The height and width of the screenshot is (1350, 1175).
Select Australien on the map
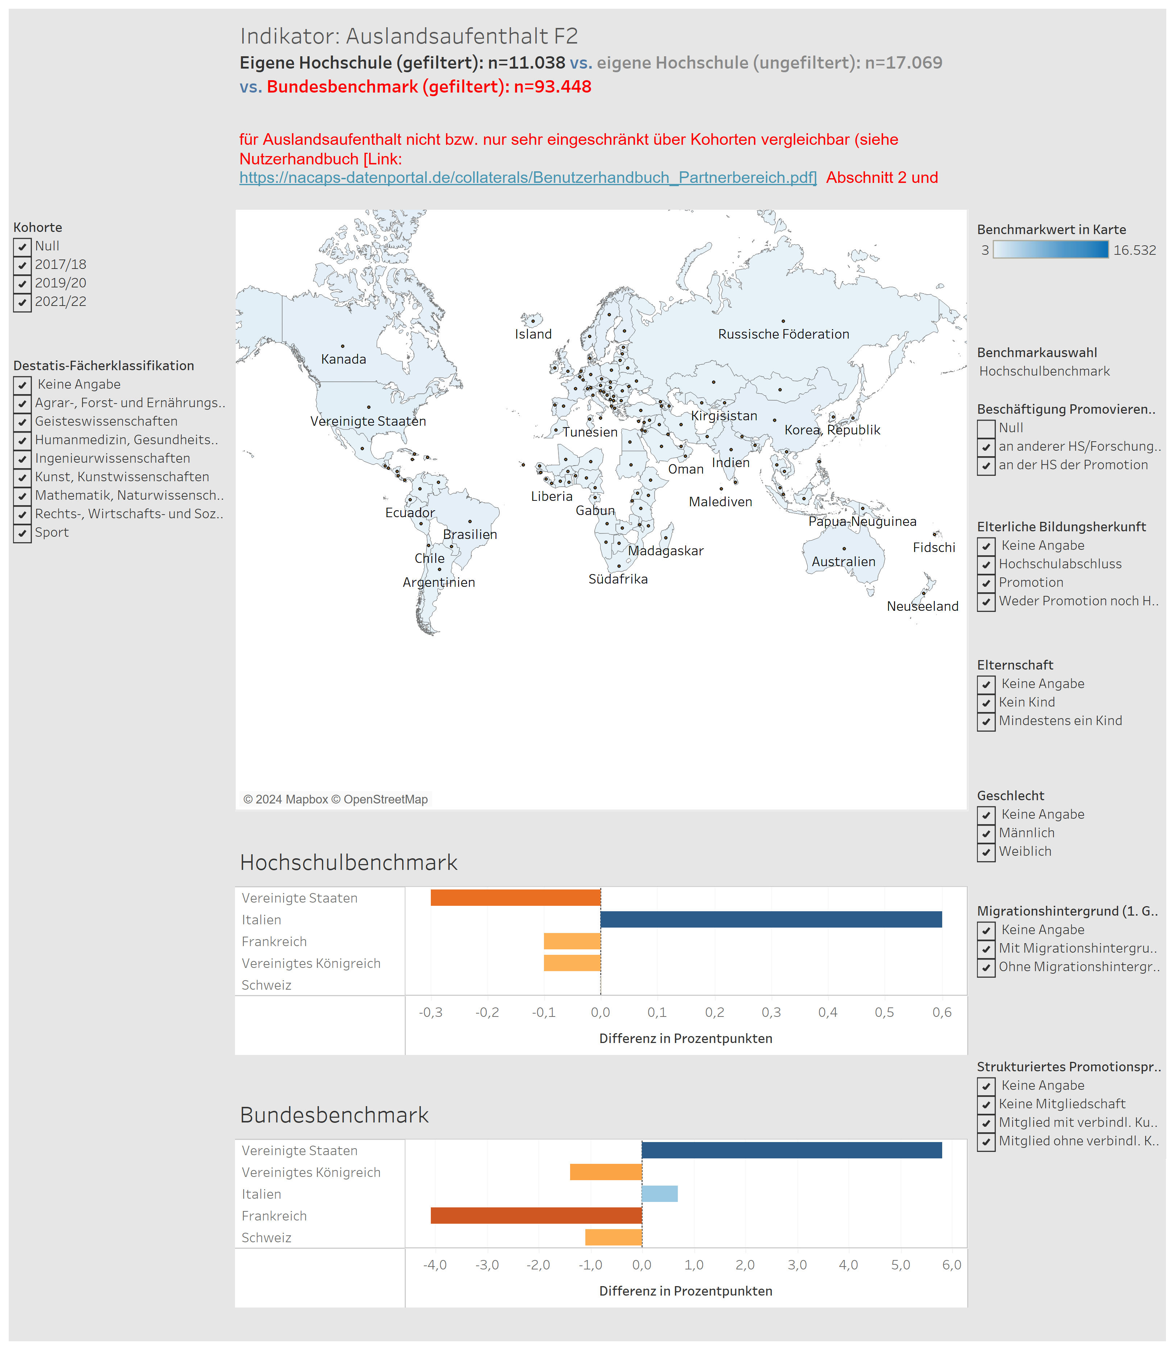[x=843, y=561]
